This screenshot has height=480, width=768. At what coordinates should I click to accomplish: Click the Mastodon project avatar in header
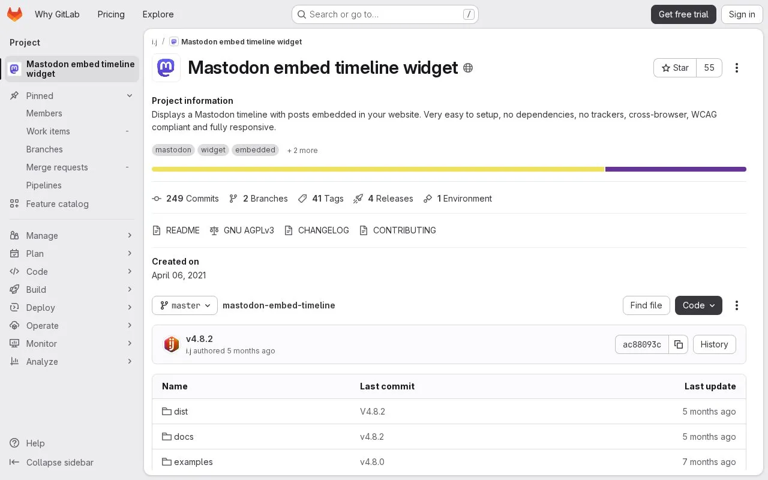point(166,68)
